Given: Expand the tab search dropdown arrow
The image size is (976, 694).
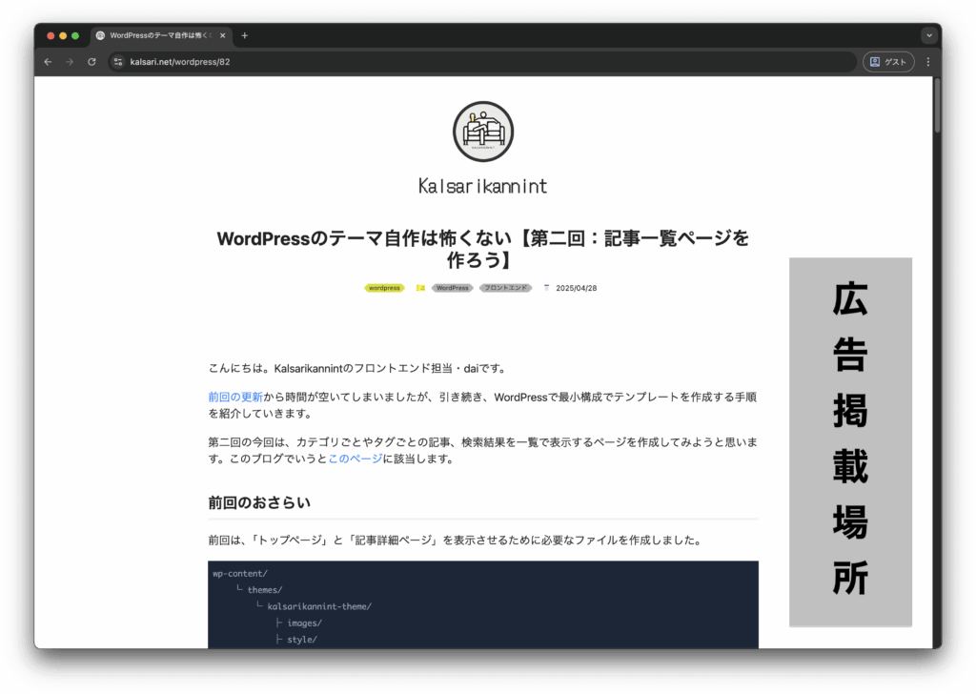Looking at the screenshot, I should [x=929, y=35].
